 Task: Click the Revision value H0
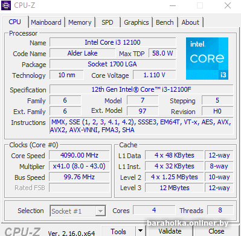(217, 111)
